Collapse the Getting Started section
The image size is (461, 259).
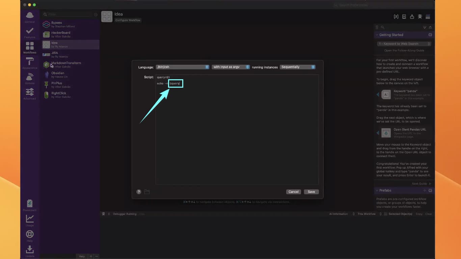tap(377, 35)
